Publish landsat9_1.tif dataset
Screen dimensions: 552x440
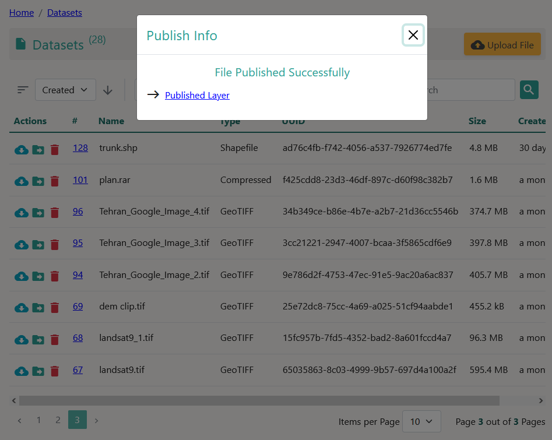pyautogui.click(x=38, y=339)
